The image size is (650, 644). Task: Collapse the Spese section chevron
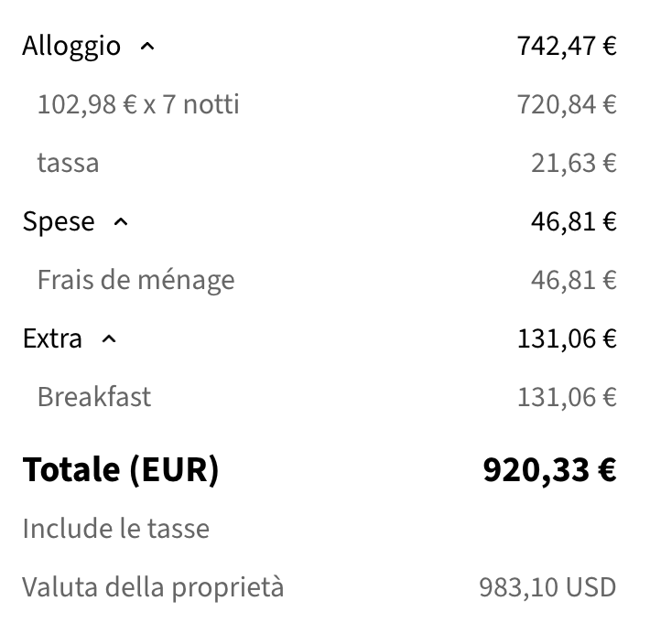(121, 222)
